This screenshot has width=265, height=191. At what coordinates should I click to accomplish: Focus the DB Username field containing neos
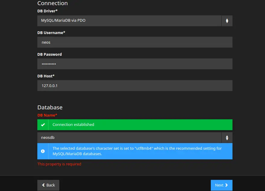click(135, 42)
